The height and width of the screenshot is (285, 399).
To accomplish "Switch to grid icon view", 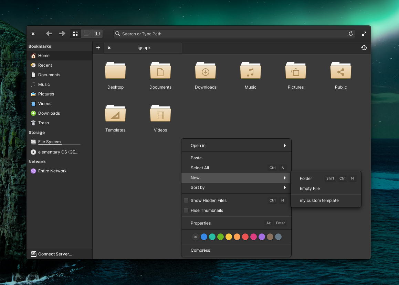I will (75, 34).
